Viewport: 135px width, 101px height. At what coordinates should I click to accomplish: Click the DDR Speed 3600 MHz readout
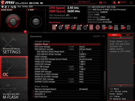[64, 11]
